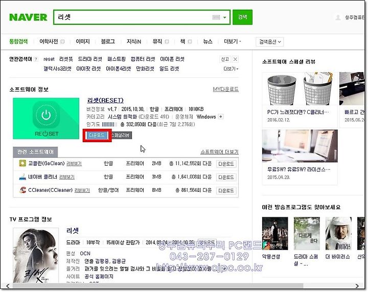Click the new-window icon beside 책
The width and height of the screenshot is (368, 292).
click(x=190, y=41)
